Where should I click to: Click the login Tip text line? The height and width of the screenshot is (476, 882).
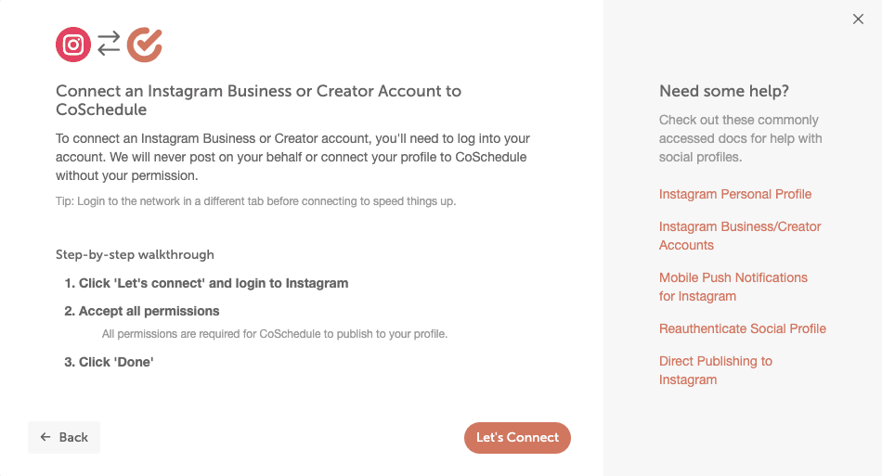point(255,201)
